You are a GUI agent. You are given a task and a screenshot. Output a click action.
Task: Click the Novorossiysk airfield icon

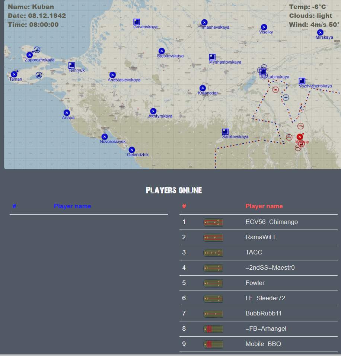(x=105, y=137)
